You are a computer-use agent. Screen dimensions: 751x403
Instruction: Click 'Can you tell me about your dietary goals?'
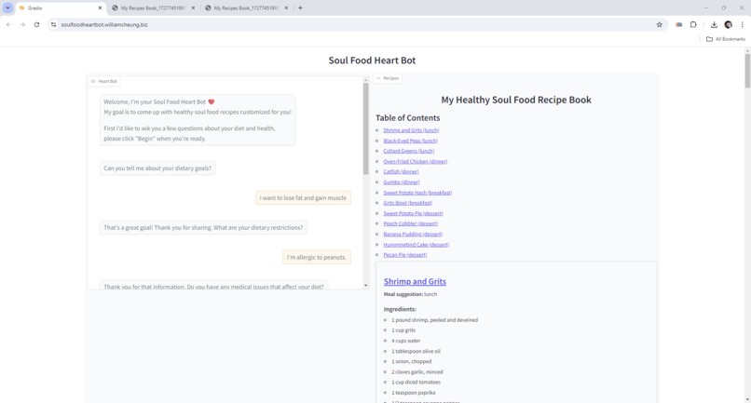click(x=157, y=168)
